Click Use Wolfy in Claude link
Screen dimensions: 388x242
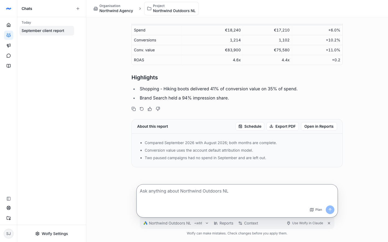(305, 223)
